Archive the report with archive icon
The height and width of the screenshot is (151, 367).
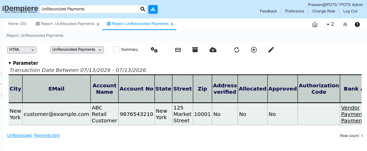[x=195, y=50]
